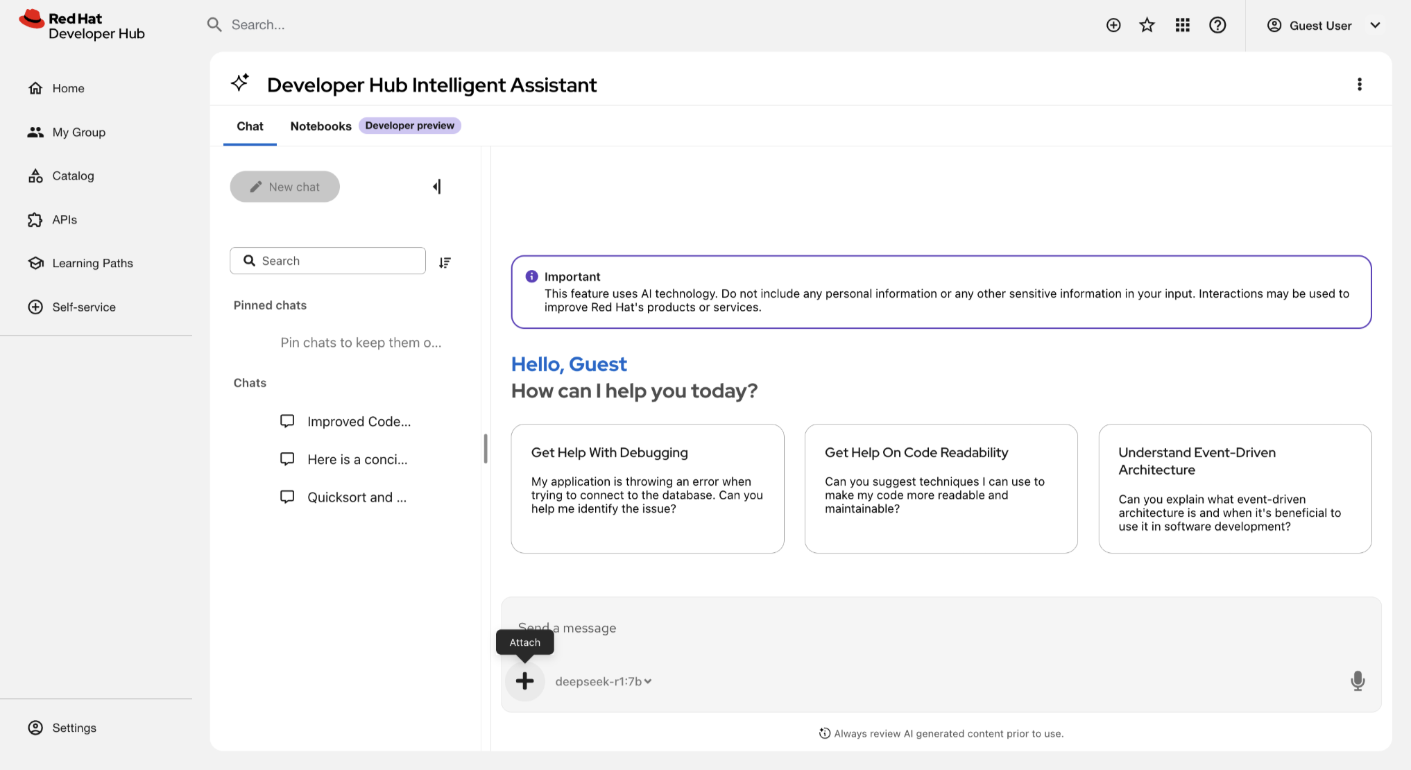Activate the microphone voice input icon

point(1358,681)
